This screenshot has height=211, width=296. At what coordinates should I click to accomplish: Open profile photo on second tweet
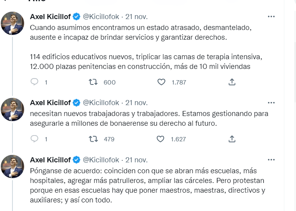click(12, 110)
